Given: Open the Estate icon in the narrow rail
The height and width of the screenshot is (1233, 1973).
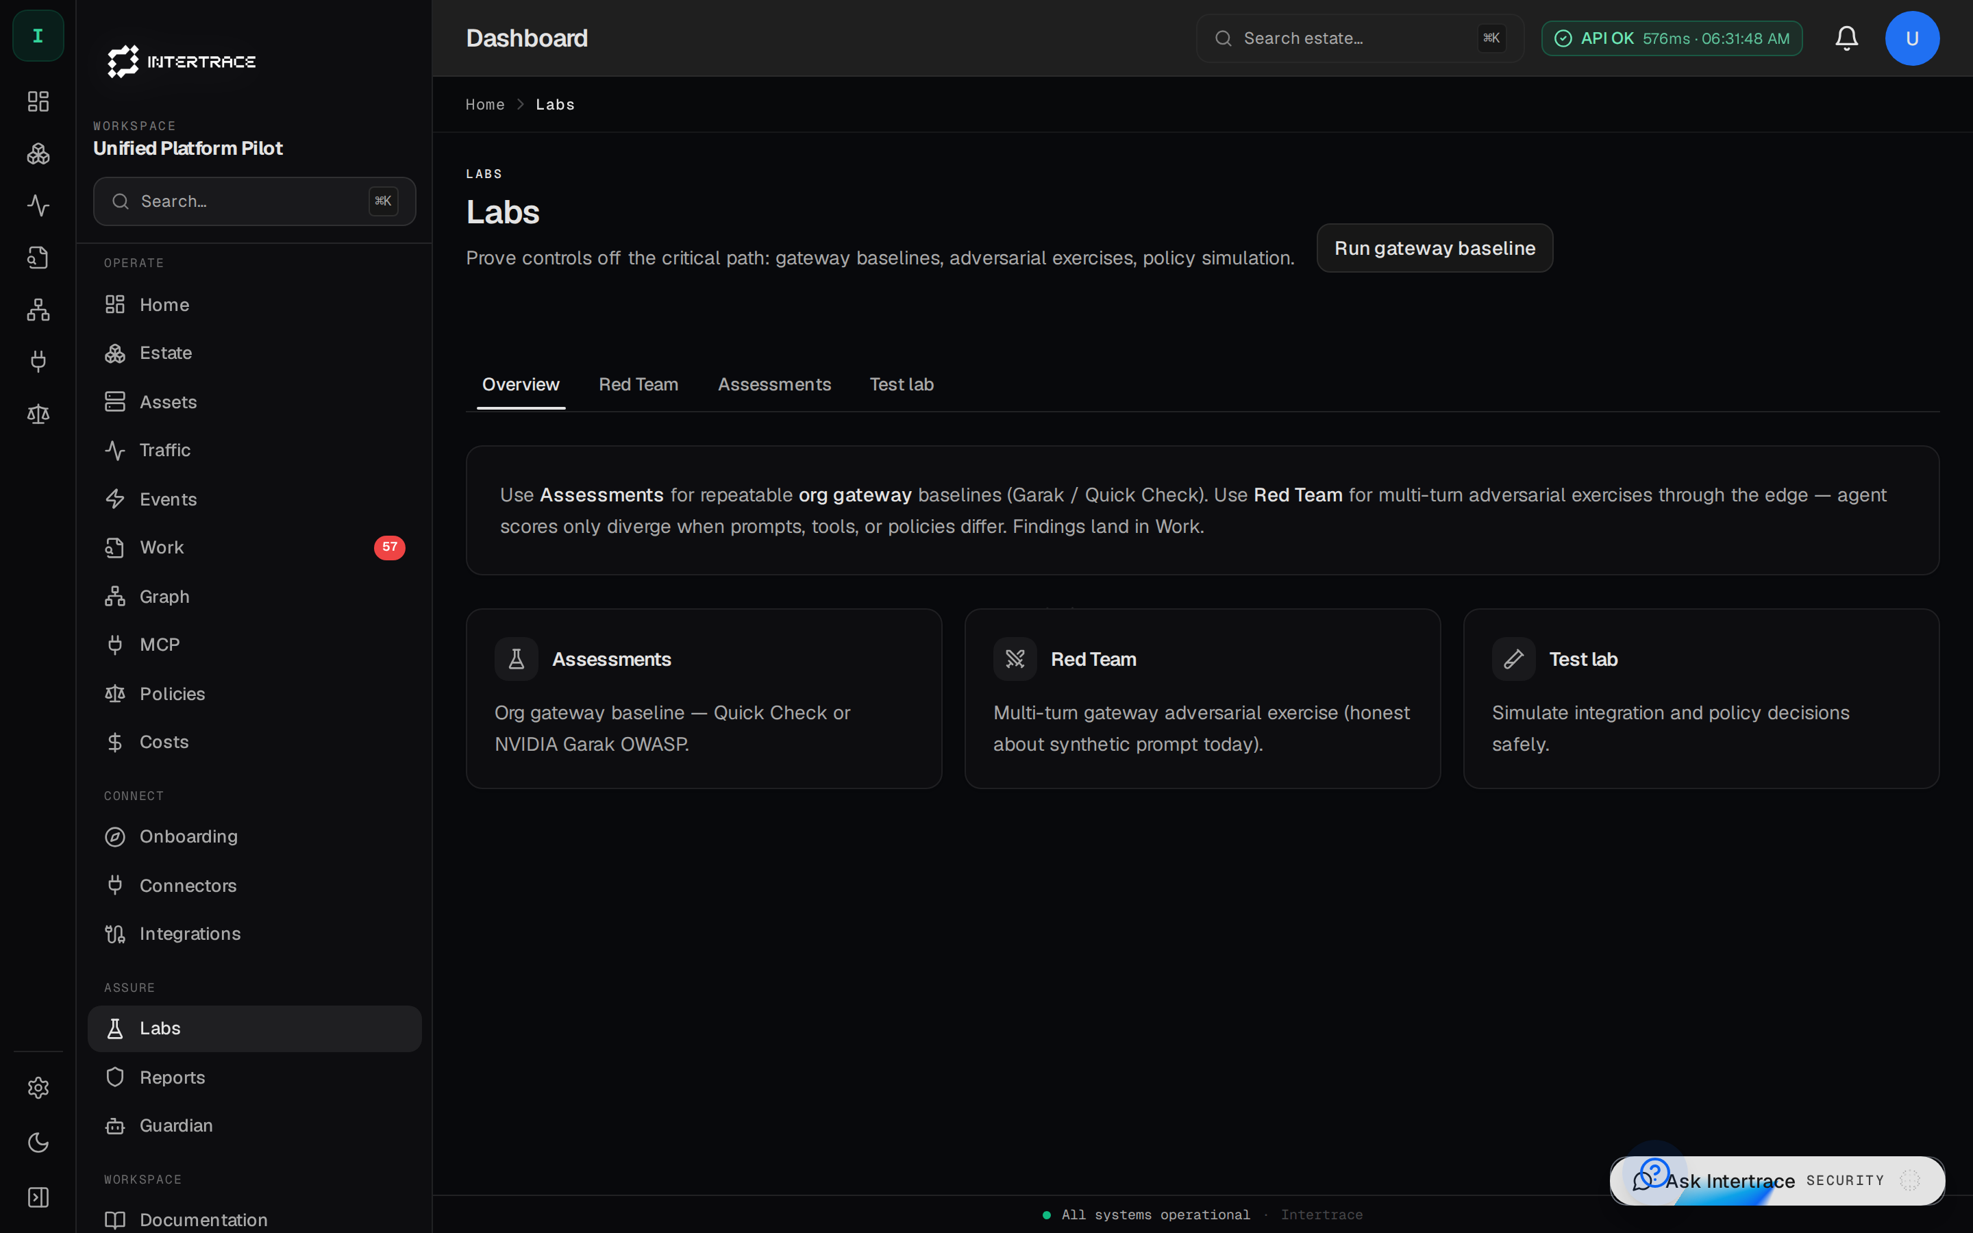Looking at the screenshot, I should coord(38,153).
